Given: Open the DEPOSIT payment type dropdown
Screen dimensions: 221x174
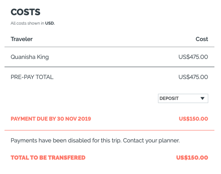Looking at the screenshot, I should click(x=183, y=98).
